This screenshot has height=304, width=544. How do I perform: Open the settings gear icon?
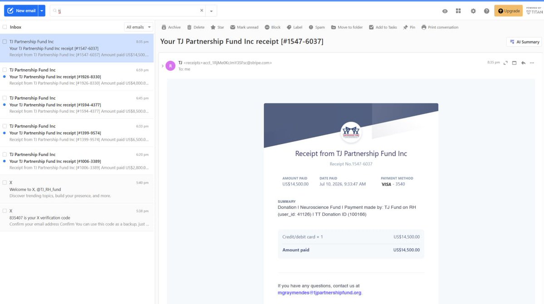[473, 11]
